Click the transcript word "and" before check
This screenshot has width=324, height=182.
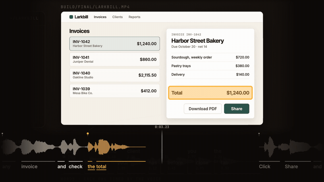[x=61, y=166]
